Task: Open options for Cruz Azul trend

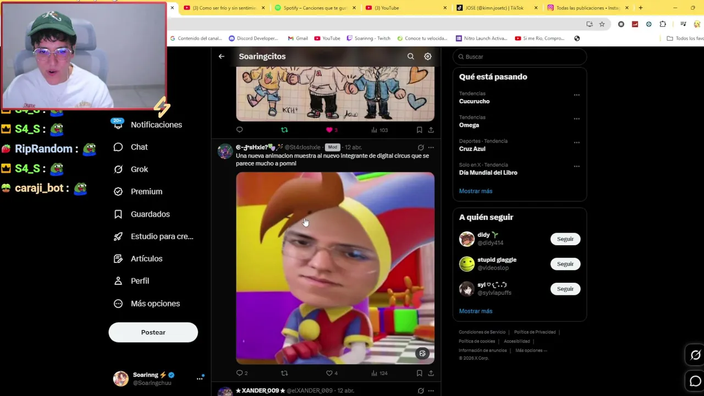Action: (x=576, y=142)
